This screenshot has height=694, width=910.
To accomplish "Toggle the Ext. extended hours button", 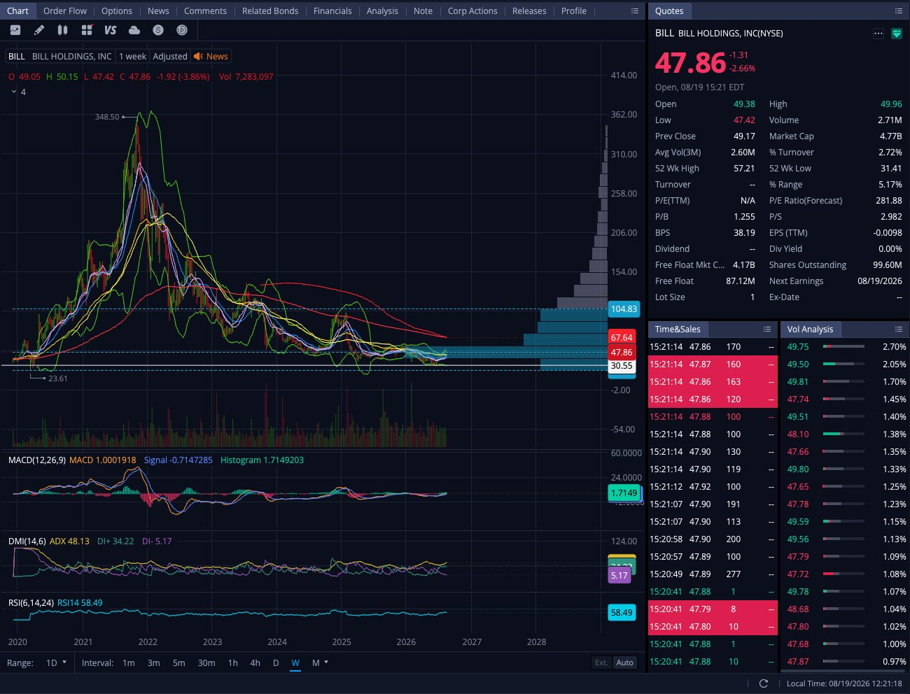I will pyautogui.click(x=601, y=663).
